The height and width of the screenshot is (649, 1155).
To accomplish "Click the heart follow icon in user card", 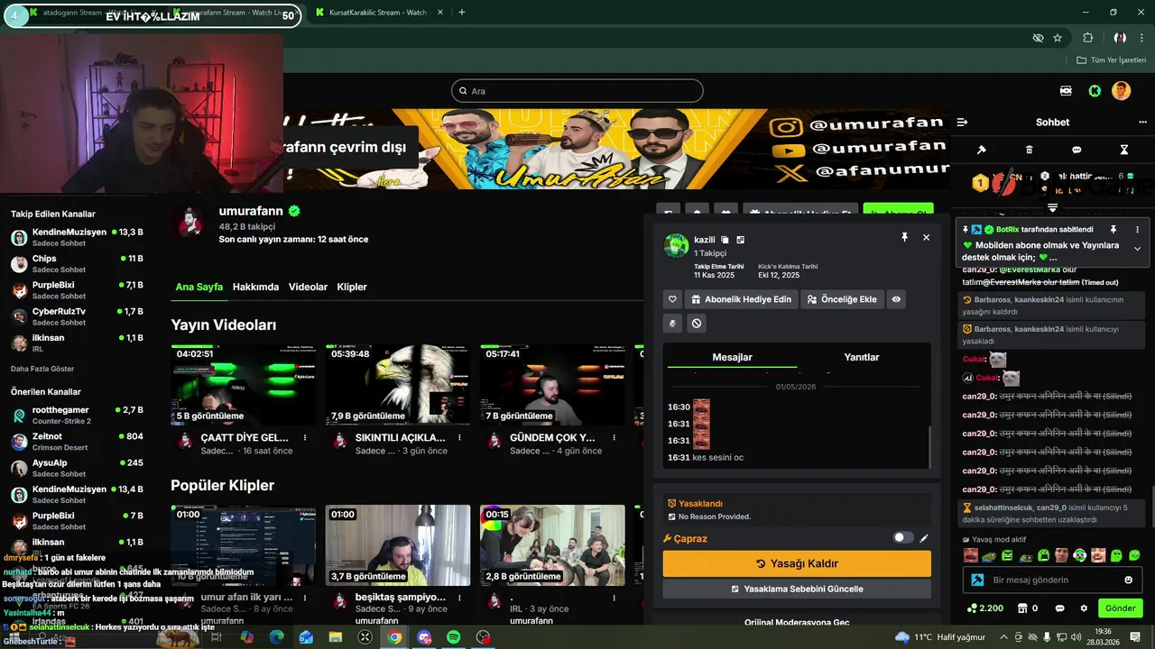I will pyautogui.click(x=672, y=299).
